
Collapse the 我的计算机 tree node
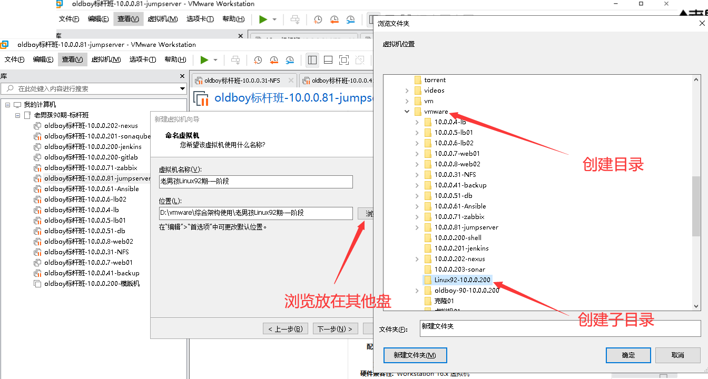(8, 105)
